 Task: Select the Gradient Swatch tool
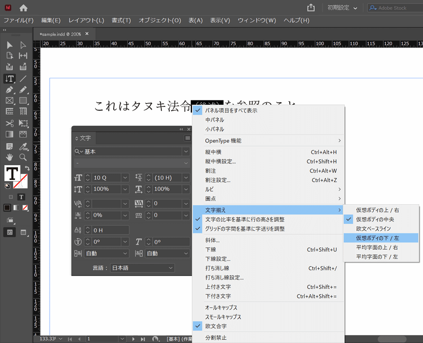pyautogui.click(x=10, y=134)
